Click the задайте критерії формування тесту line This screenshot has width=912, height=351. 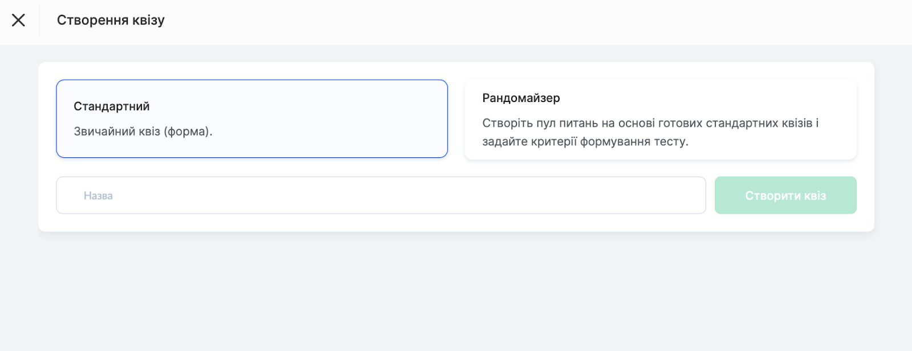pyautogui.click(x=585, y=142)
